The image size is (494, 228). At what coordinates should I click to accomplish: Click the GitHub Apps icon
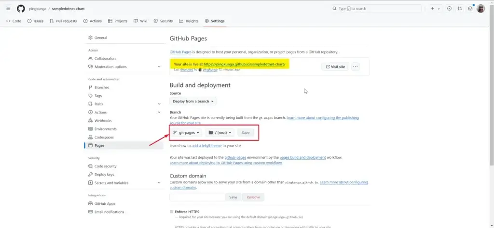pyautogui.click(x=90, y=203)
